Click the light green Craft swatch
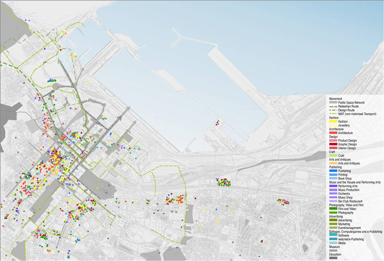The width and height of the screenshot is (384, 261). [333, 155]
